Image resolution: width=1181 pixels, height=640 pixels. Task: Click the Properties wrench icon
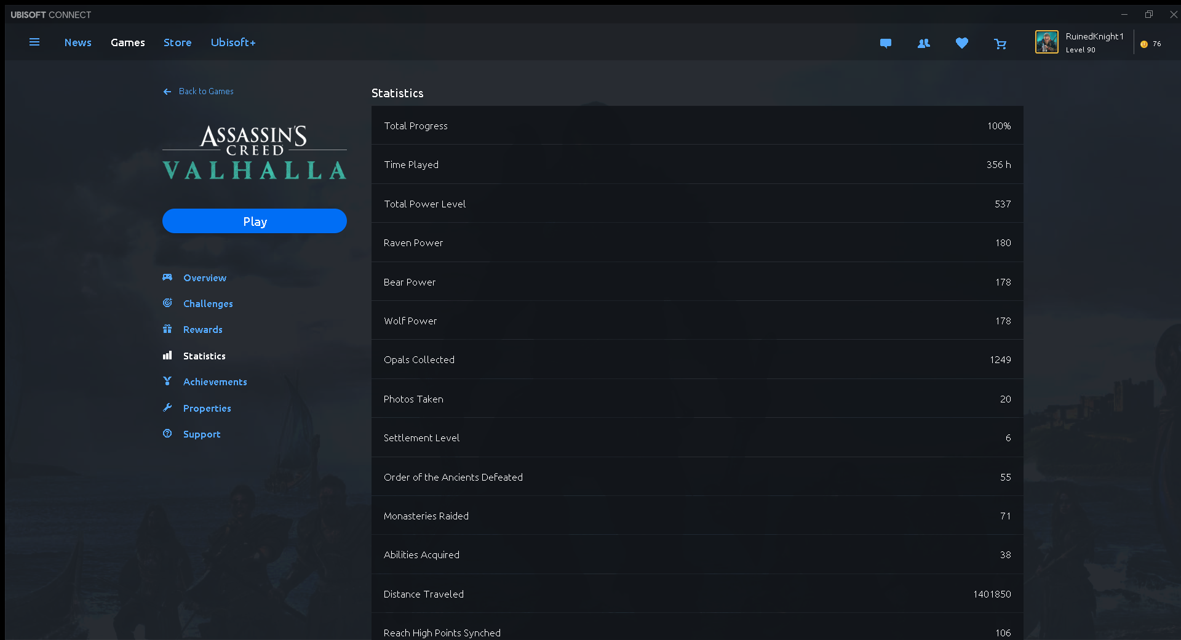tap(167, 407)
